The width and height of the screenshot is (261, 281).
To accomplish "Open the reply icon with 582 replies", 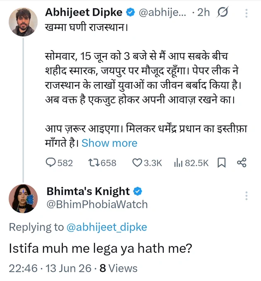I will (51, 163).
